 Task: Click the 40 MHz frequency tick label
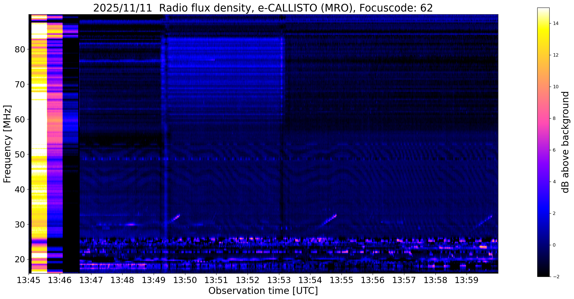(20, 190)
